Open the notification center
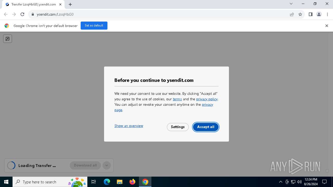The height and width of the screenshot is (187, 333). click(324, 182)
